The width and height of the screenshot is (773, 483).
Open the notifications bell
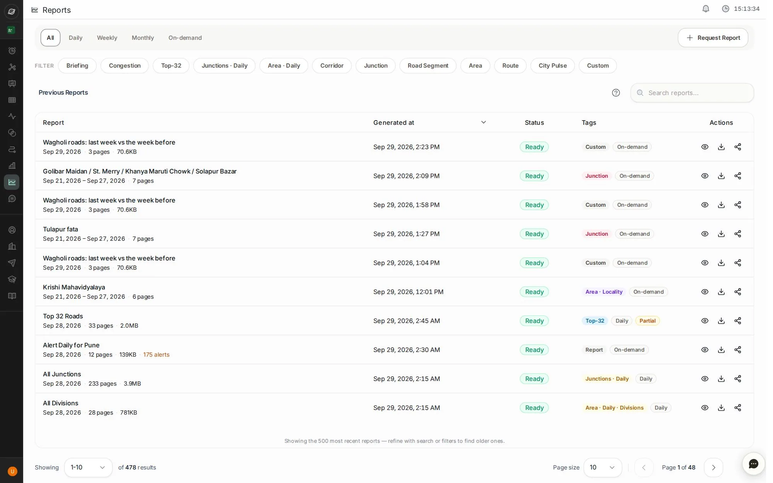point(706,9)
